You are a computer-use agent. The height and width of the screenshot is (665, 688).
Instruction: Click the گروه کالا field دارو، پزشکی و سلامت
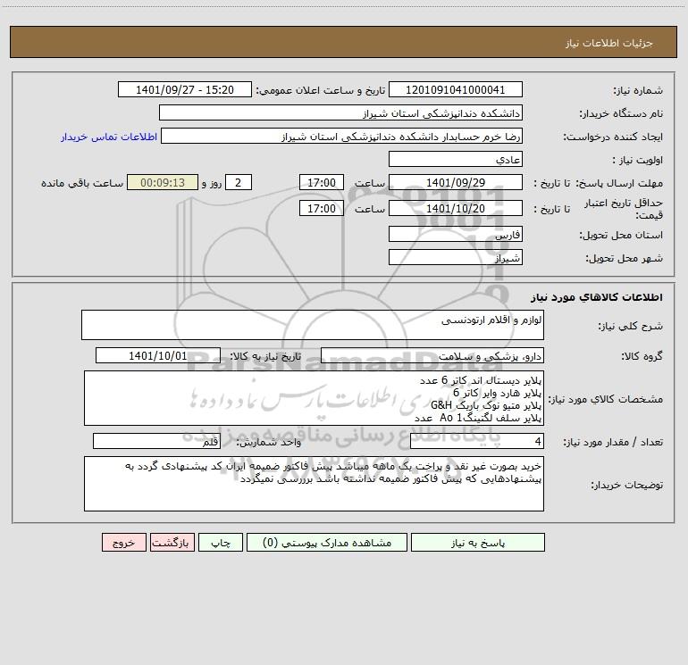tap(432, 355)
